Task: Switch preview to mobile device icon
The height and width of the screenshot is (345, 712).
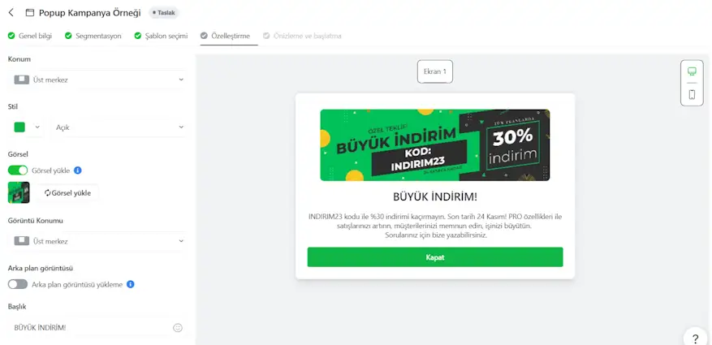Action: tap(692, 94)
